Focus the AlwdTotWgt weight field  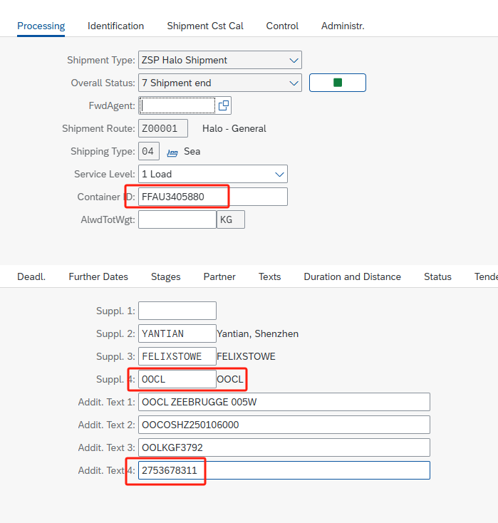click(x=177, y=219)
